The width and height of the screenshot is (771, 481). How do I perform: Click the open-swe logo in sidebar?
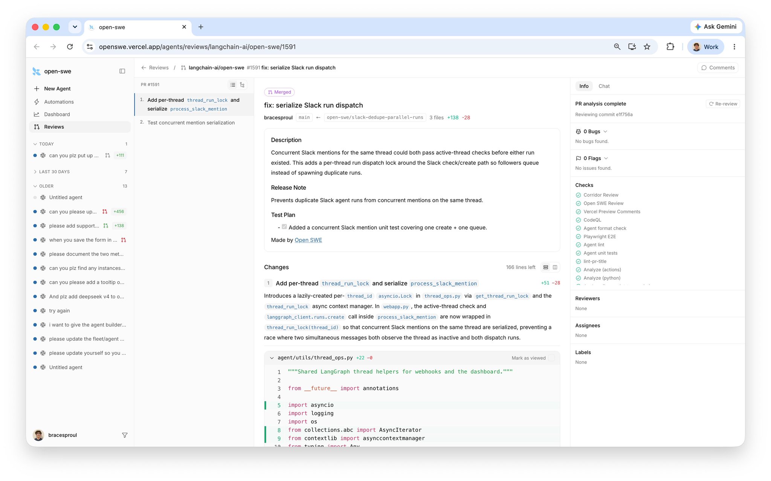click(x=37, y=71)
